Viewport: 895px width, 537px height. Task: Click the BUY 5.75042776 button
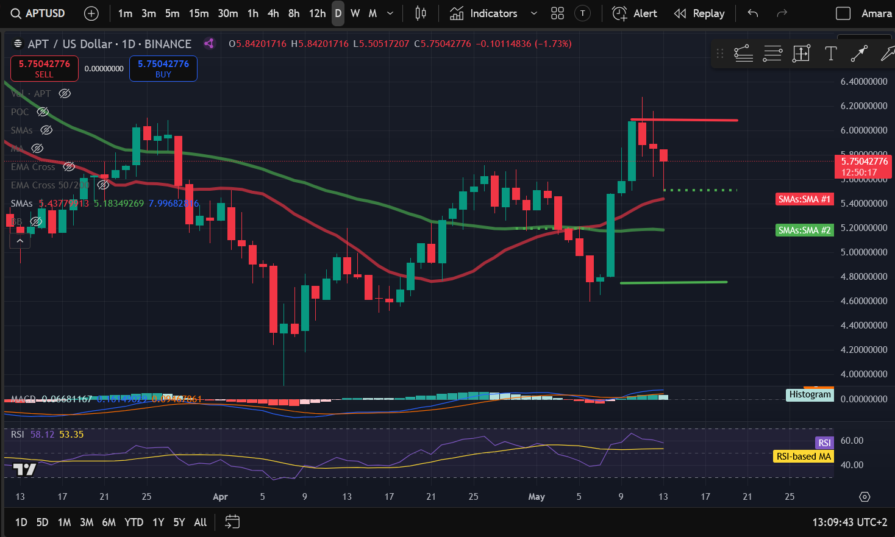point(163,69)
